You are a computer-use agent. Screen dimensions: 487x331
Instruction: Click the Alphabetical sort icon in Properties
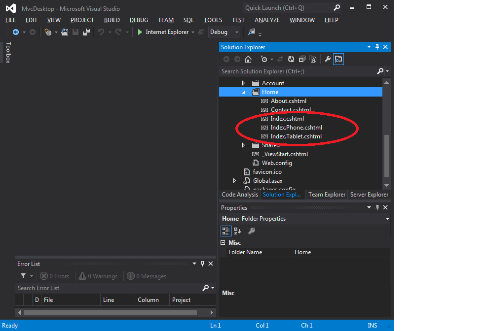[237, 231]
